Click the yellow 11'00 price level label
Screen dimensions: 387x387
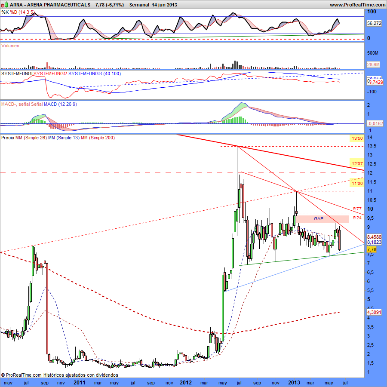357,183
